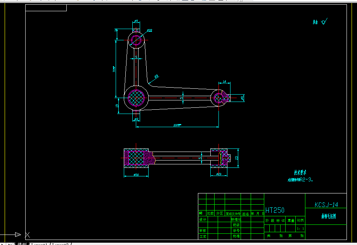Select the ø30 dimension in section view
357x245 pixels.
(136, 175)
